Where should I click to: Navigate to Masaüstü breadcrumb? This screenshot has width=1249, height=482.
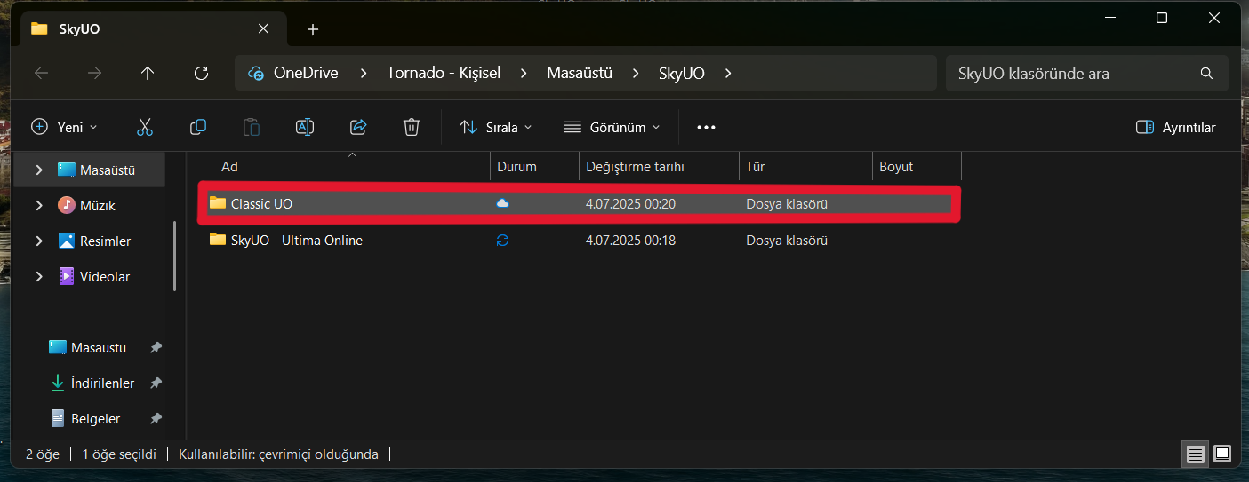(580, 74)
